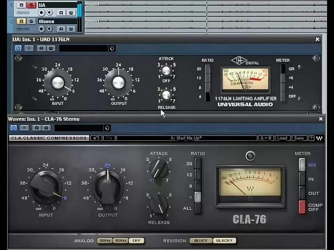Select ratio 8 on CLA-76
334x250 pixels.
(x=198, y=186)
